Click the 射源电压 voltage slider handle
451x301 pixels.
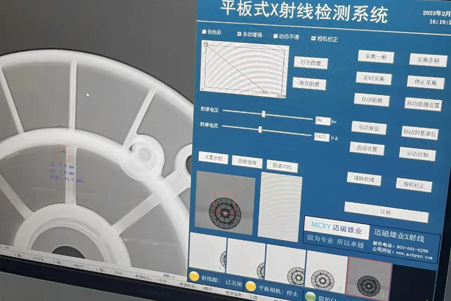point(264,114)
